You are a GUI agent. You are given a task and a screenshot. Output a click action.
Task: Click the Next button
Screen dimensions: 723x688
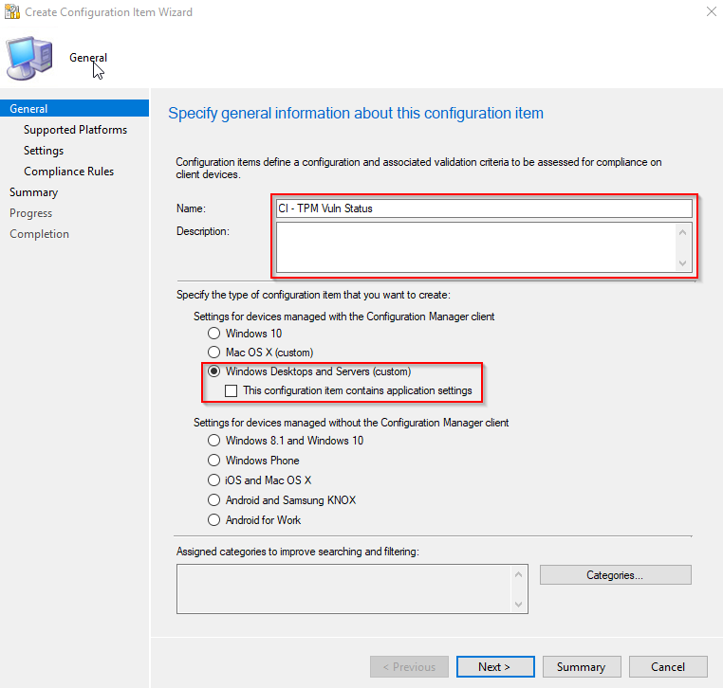[x=495, y=667]
